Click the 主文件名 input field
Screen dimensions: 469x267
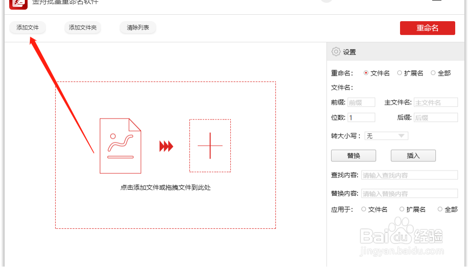tap(435, 102)
